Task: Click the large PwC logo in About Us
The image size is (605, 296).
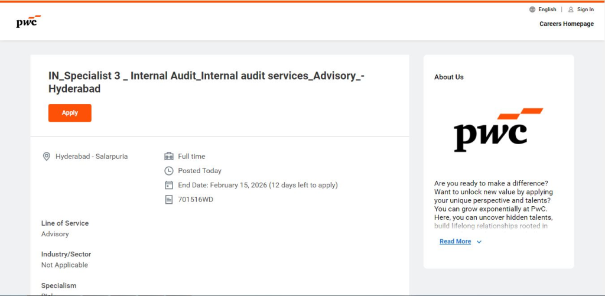Action: pyautogui.click(x=498, y=129)
